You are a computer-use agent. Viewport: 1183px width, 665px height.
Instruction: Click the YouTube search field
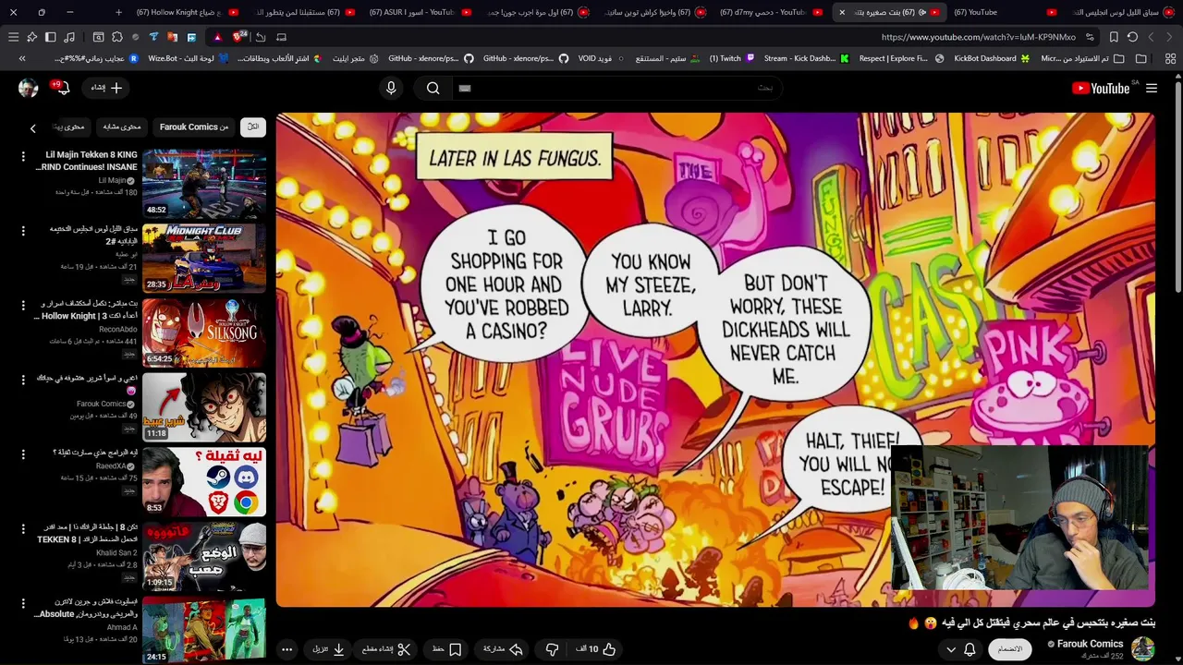(618, 88)
